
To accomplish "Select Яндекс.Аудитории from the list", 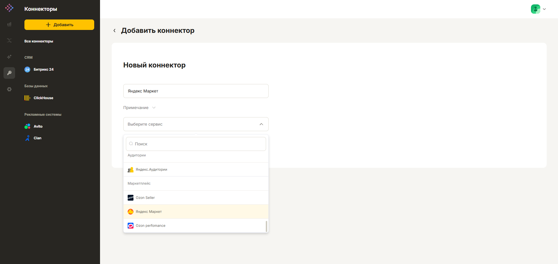I will [196, 170].
